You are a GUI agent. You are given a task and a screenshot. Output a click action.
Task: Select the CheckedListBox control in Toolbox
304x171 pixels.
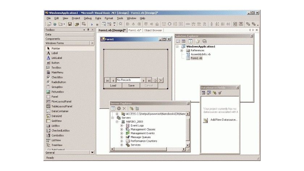[x=60, y=131]
